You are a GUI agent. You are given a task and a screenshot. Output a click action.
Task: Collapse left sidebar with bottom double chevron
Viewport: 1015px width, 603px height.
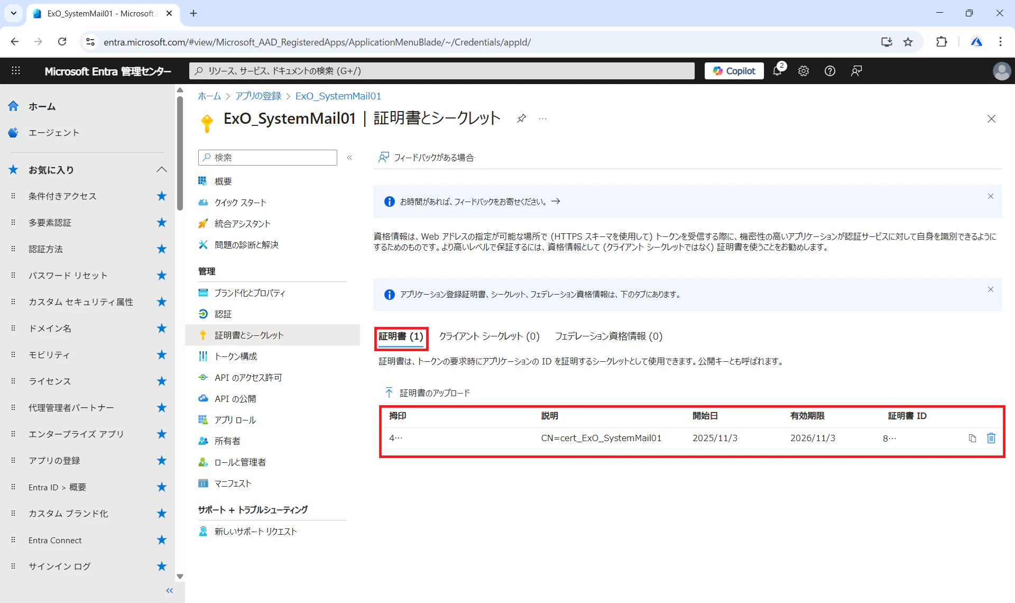pos(169,590)
